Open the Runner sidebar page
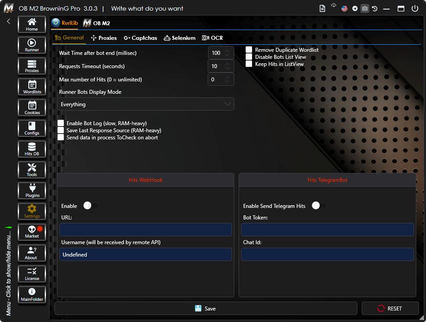This screenshot has height=322, width=426. (32, 45)
